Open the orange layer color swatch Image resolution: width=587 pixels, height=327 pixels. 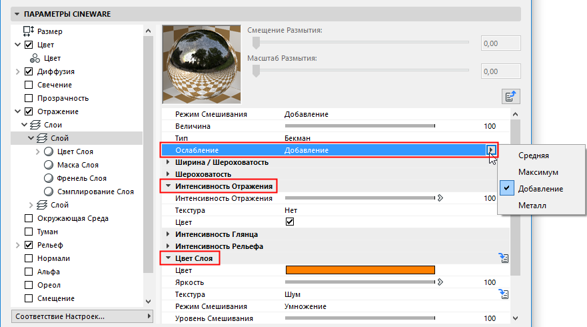point(360,270)
